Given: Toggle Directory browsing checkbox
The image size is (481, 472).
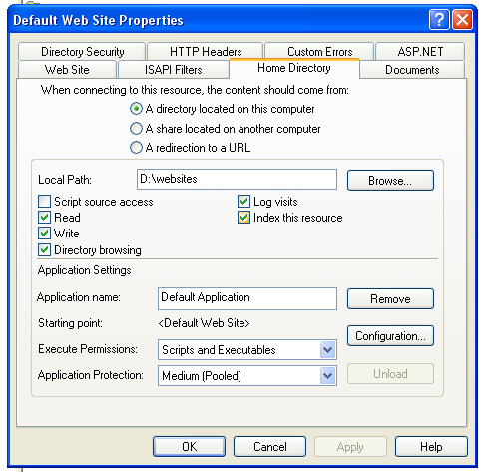Looking at the screenshot, I should pyautogui.click(x=44, y=250).
